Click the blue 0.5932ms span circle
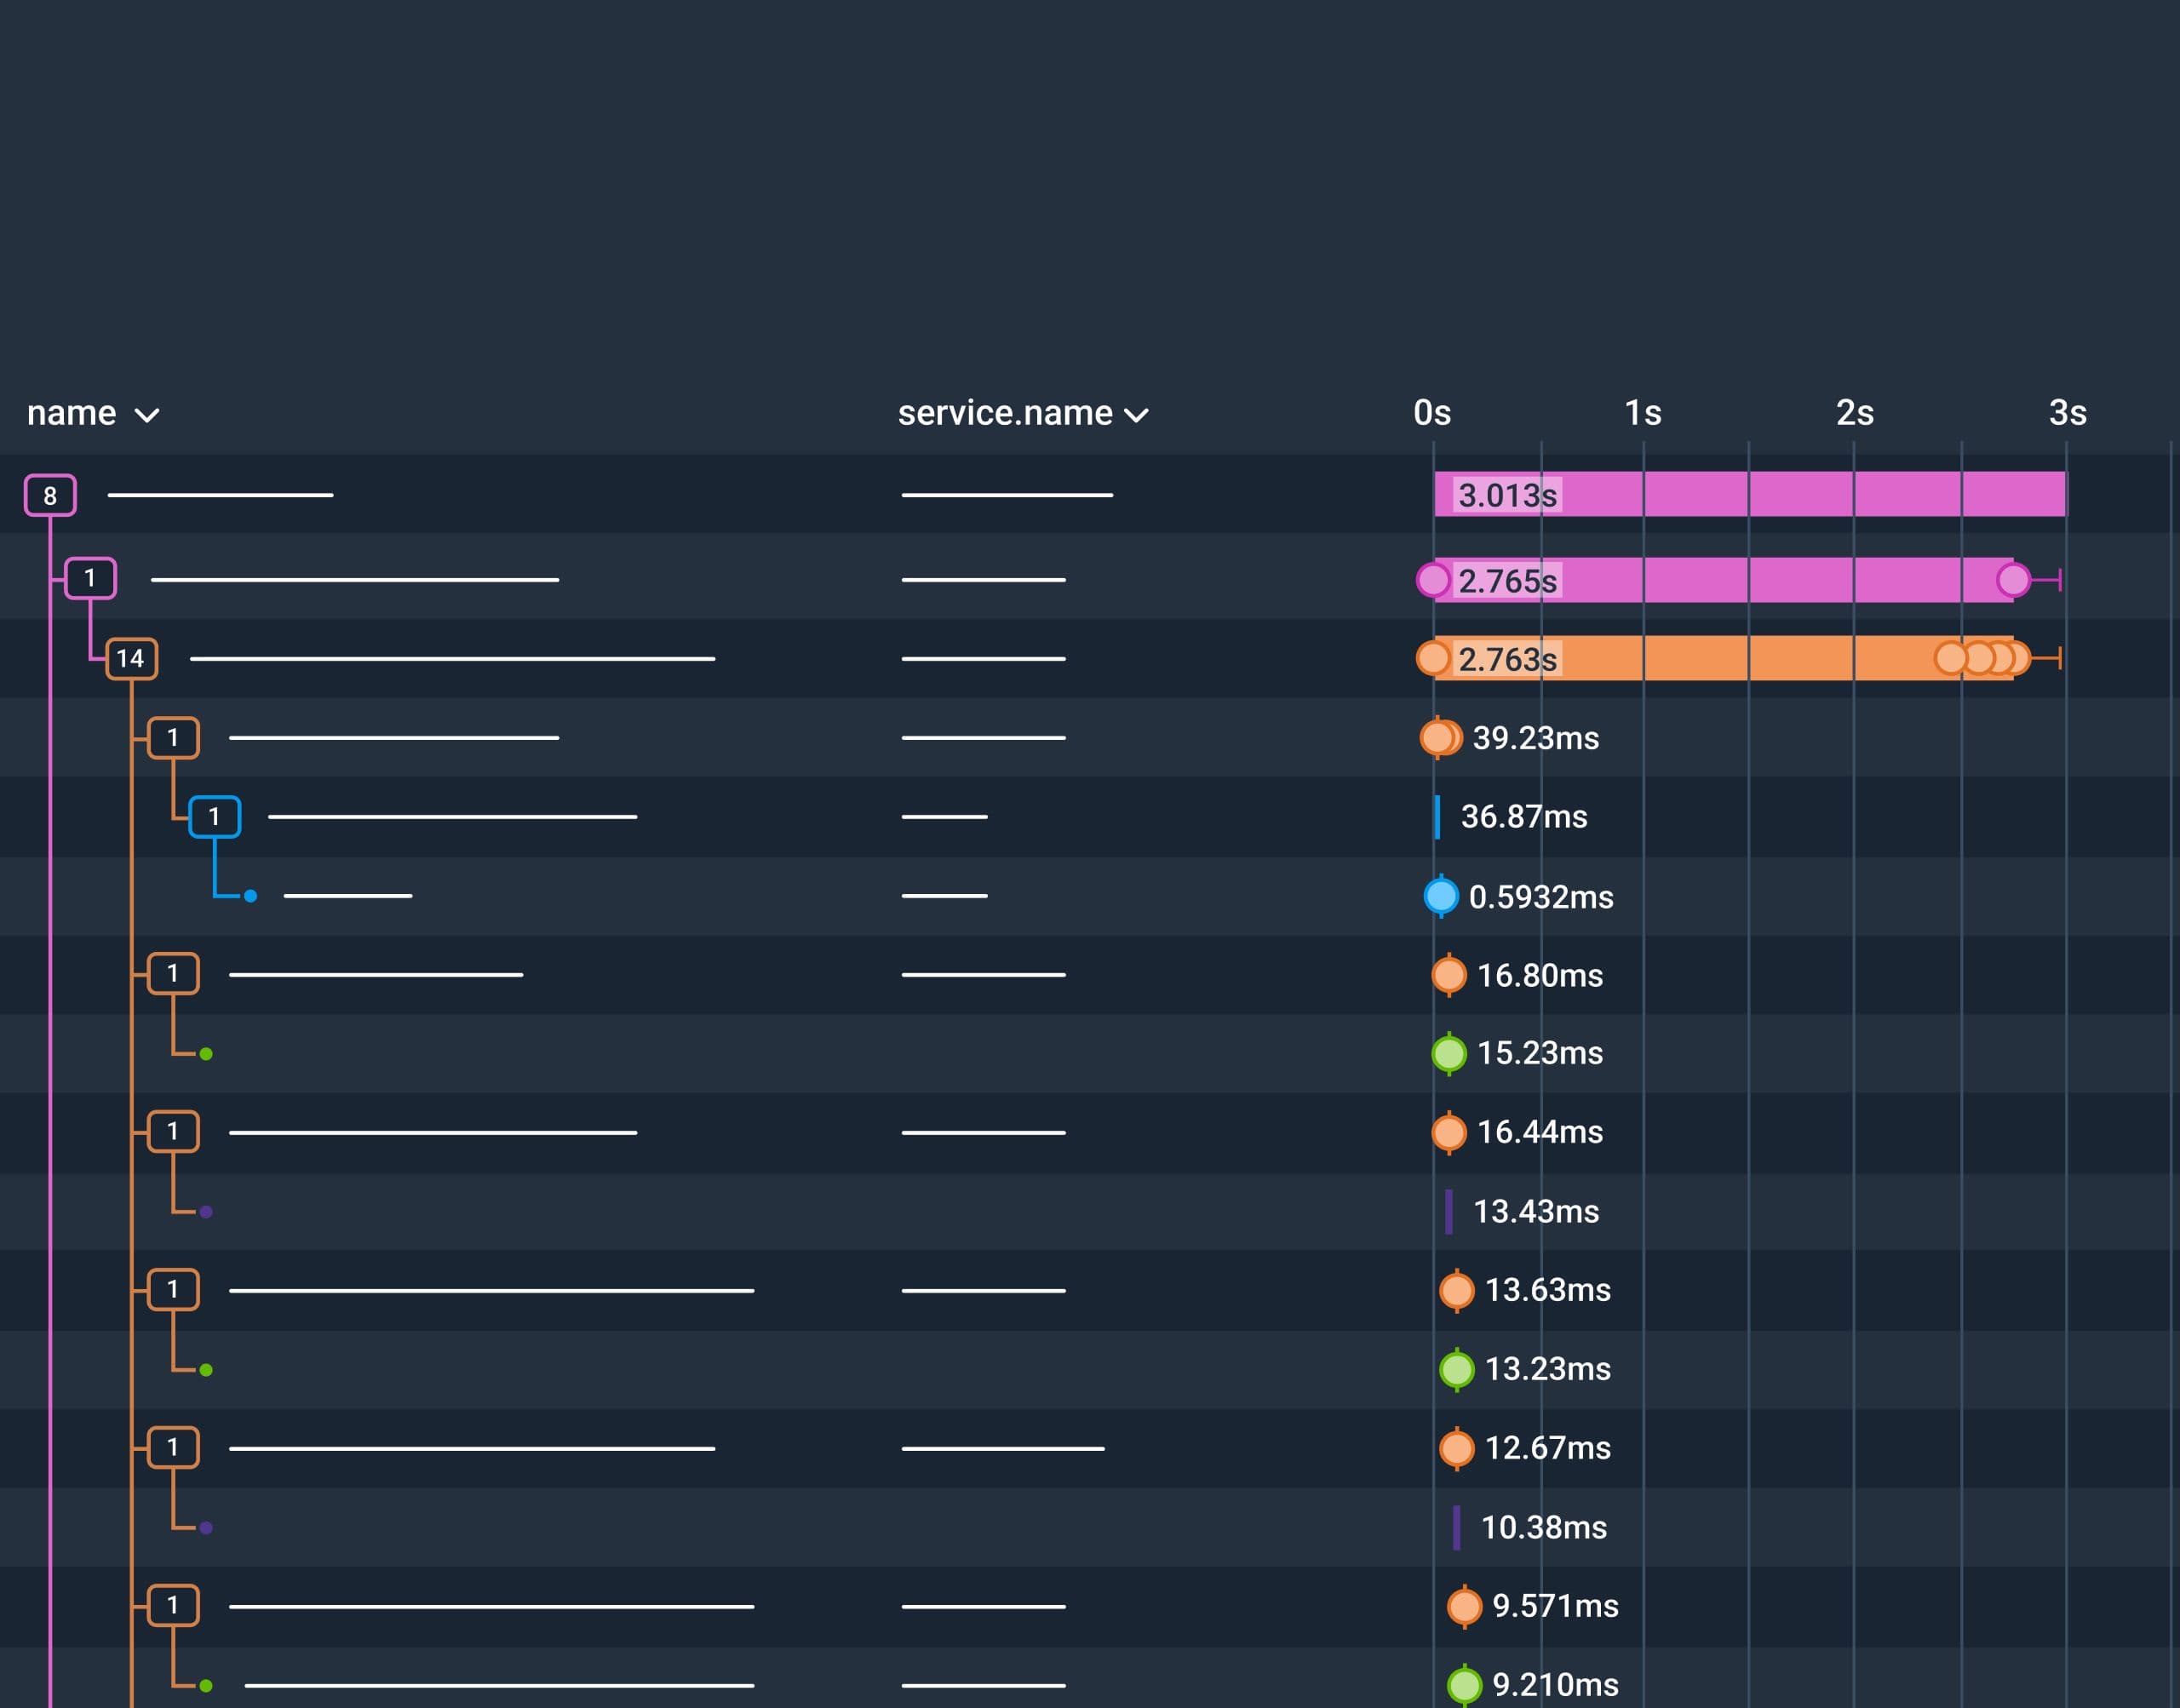This screenshot has width=2180, height=1708. point(1441,896)
